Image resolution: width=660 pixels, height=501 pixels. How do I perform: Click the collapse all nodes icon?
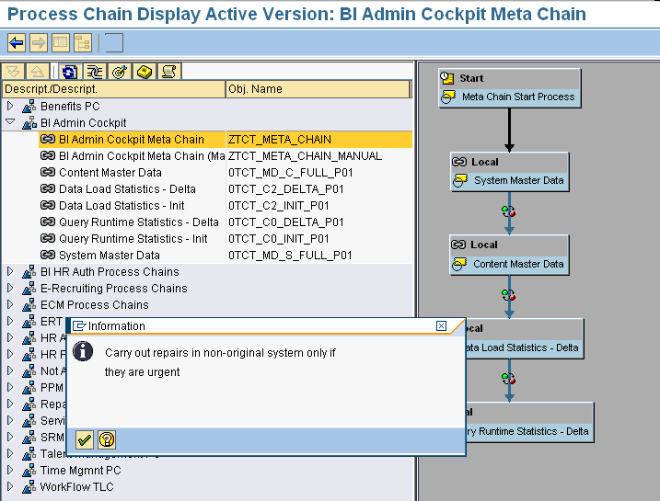[x=38, y=72]
